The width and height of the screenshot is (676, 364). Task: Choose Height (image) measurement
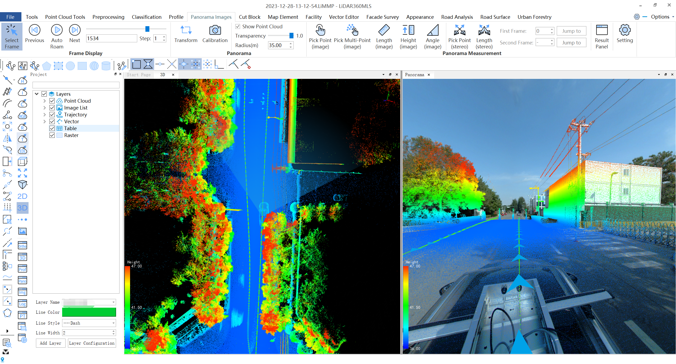point(408,37)
